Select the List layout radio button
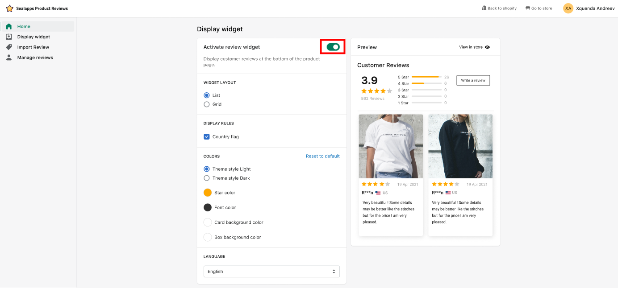618x288 pixels. [206, 95]
